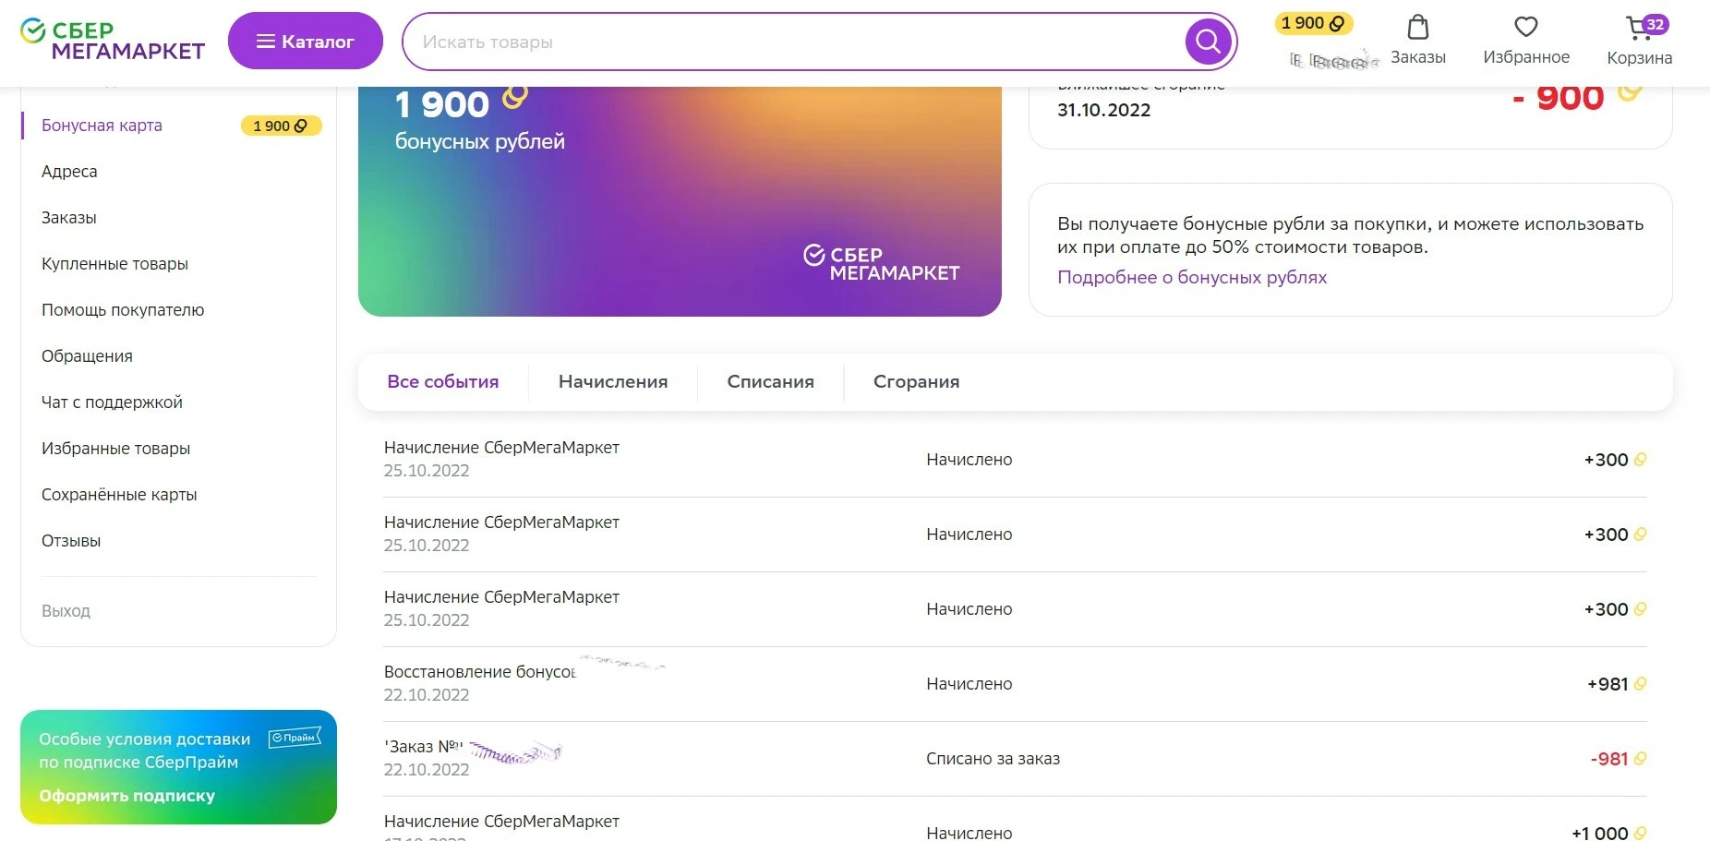Click the Восстановление бонусов entry dated 22.10.2022

[1015, 684]
